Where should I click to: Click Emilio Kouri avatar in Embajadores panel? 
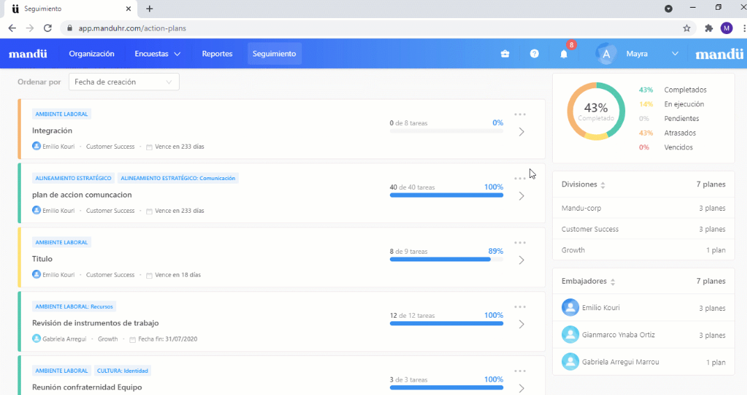[570, 307]
